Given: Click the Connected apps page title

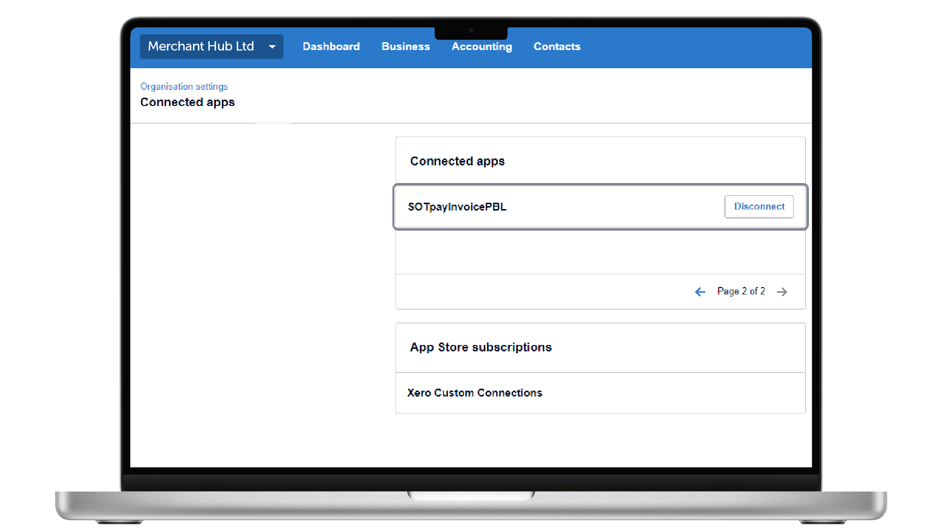Looking at the screenshot, I should 188,102.
